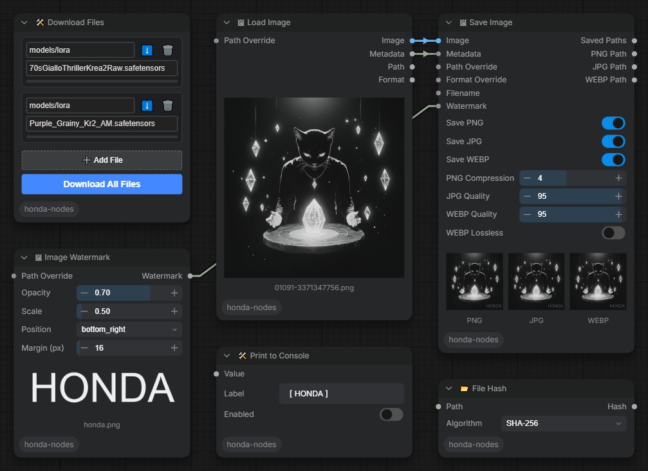Toggle the Save PNG switch off
The height and width of the screenshot is (471, 648).
[x=613, y=123]
